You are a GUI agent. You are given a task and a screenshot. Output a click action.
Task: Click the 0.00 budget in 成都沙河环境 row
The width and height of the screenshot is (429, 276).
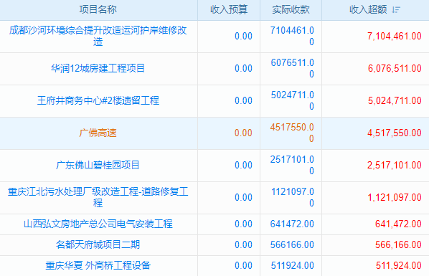click(x=243, y=36)
